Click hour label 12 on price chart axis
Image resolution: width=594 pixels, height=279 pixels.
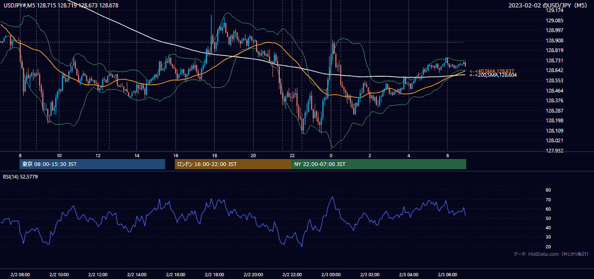point(98,155)
